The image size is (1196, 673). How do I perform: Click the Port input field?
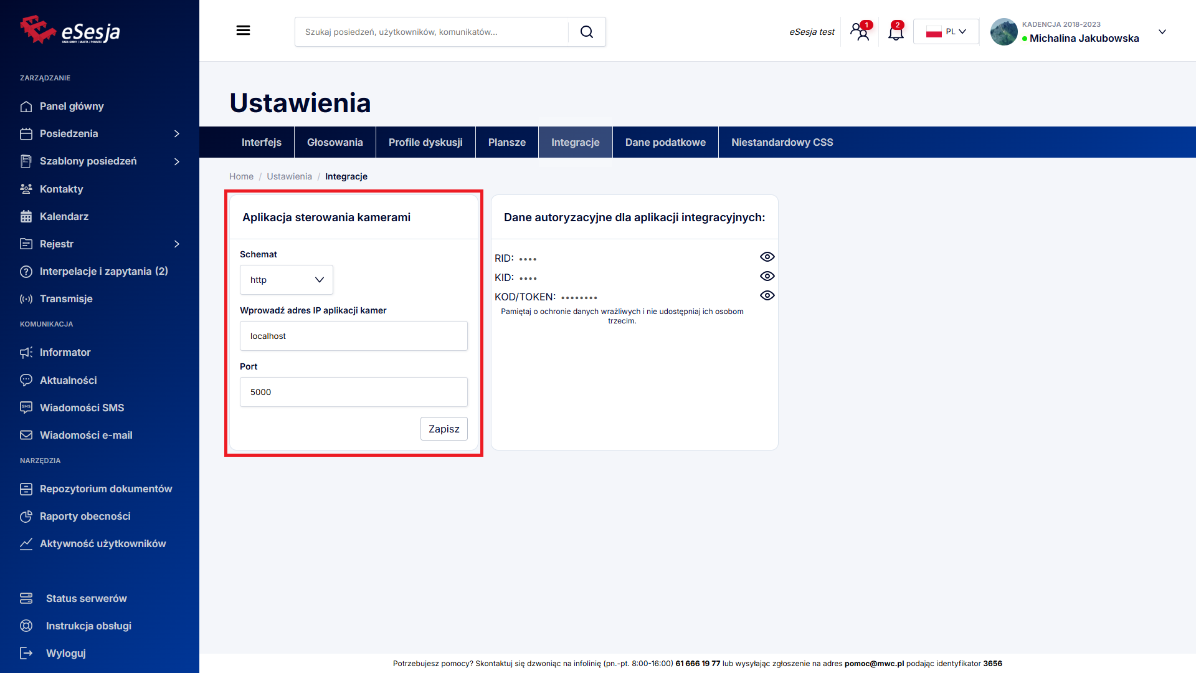pos(353,392)
